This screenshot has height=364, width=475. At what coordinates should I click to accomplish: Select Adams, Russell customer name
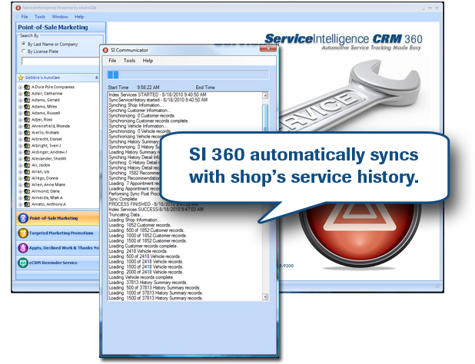pyautogui.click(x=46, y=113)
